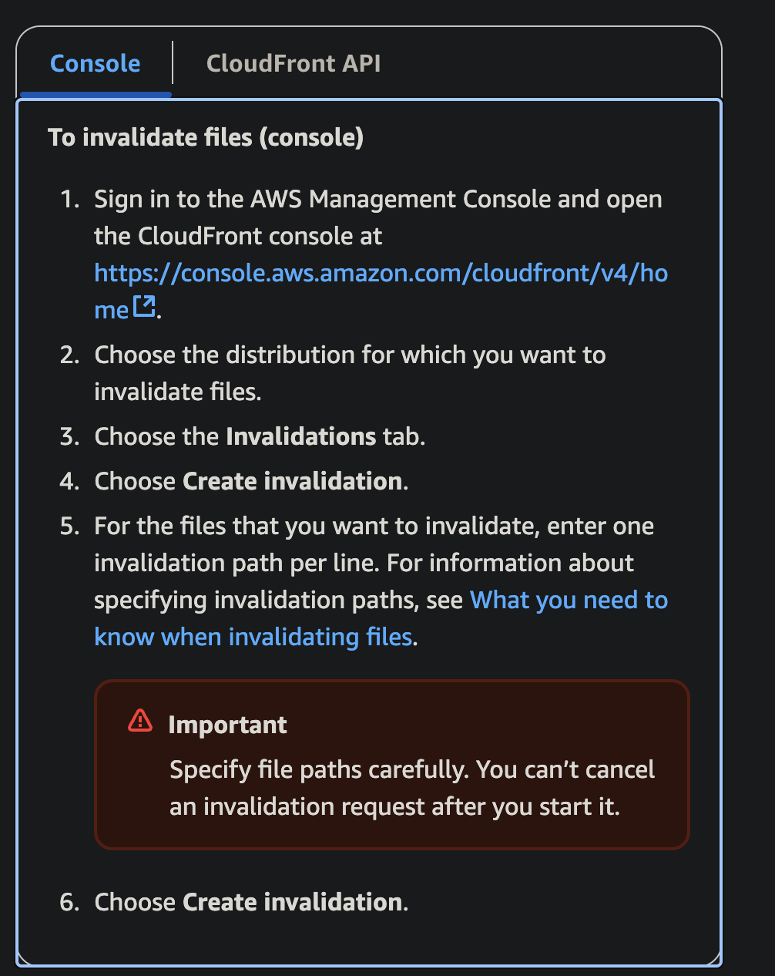Click the 'Important' alert heading
775x976 pixels.
click(227, 725)
